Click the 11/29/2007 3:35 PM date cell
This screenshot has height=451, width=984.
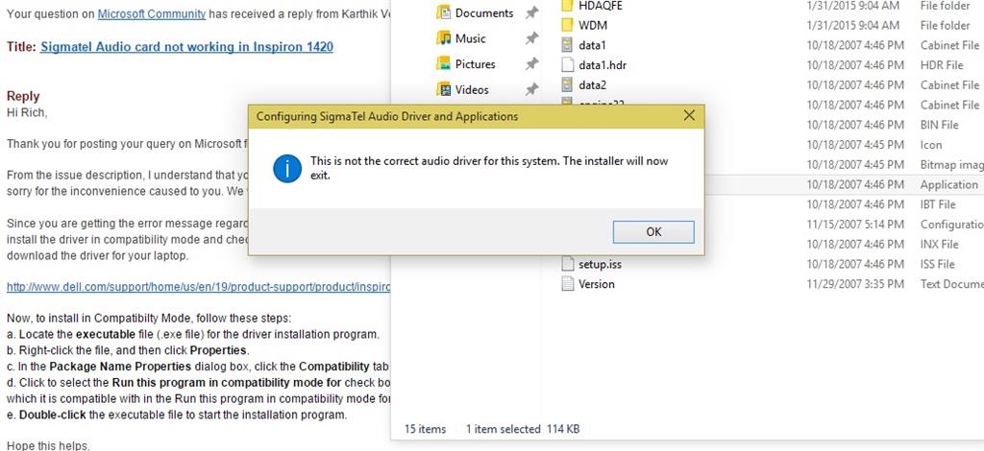pyautogui.click(x=855, y=284)
